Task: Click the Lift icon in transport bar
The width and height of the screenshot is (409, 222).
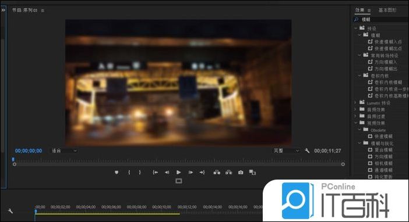Action: 217,172
